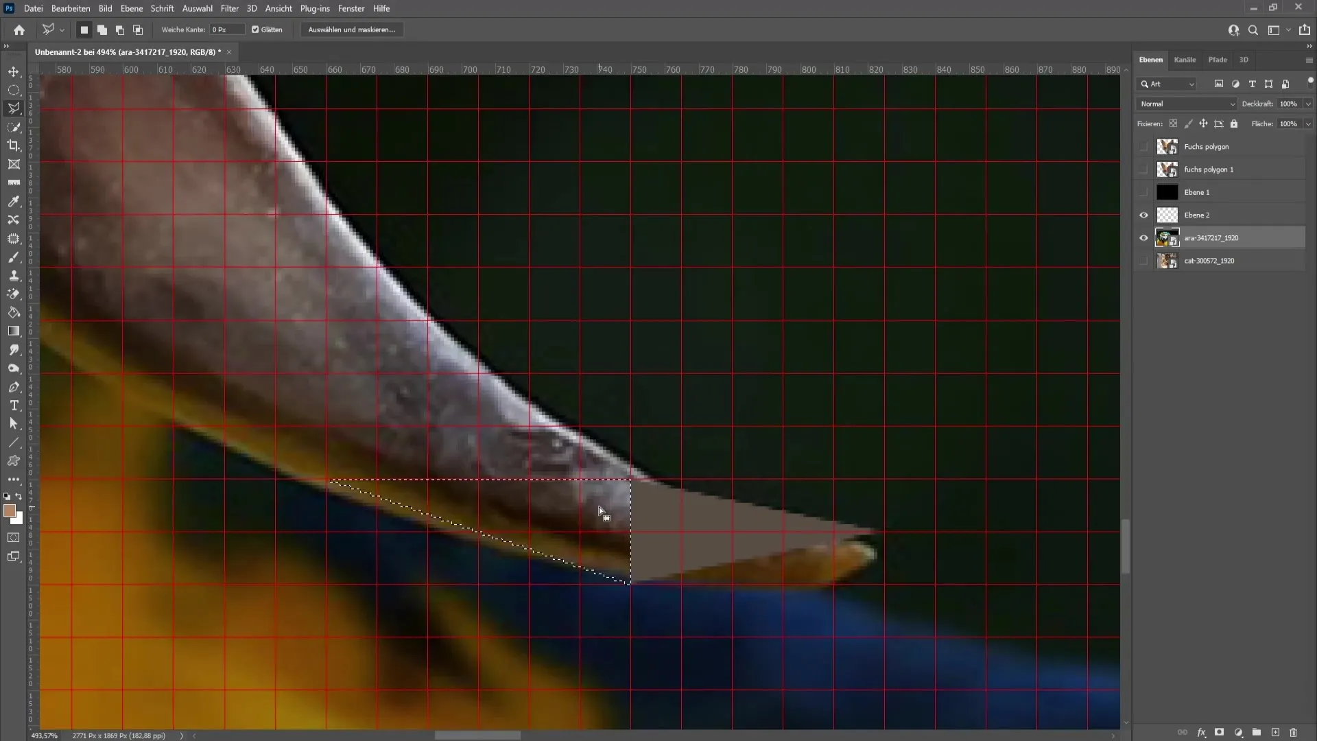Toggle visibility of Ebene 2 layer
Image resolution: width=1317 pixels, height=741 pixels.
tap(1143, 215)
